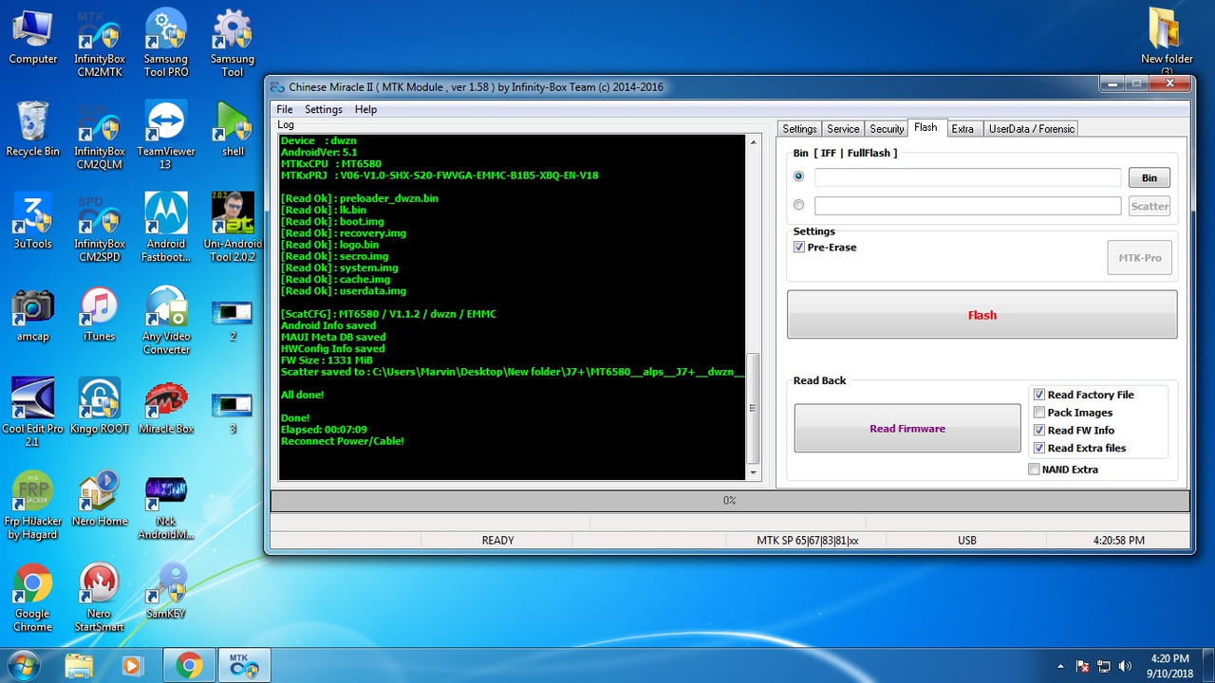1215x683 pixels.
Task: Open the shell desktop shortcut
Action: pyautogui.click(x=233, y=130)
